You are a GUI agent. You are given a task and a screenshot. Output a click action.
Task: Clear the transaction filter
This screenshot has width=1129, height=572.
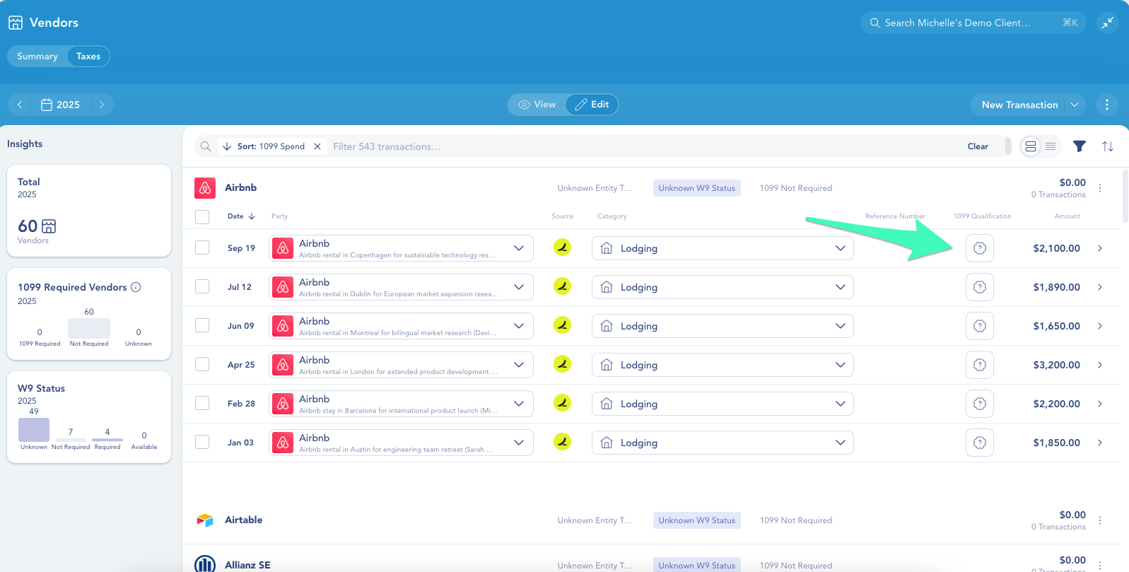pyautogui.click(x=978, y=146)
